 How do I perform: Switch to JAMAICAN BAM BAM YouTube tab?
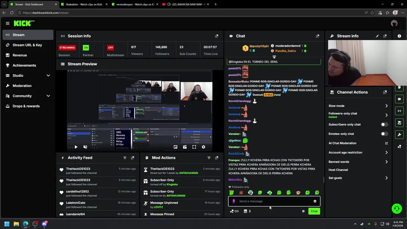tap(185, 4)
